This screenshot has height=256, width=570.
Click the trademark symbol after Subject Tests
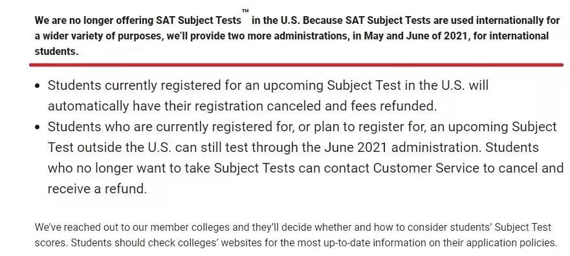[x=245, y=11]
